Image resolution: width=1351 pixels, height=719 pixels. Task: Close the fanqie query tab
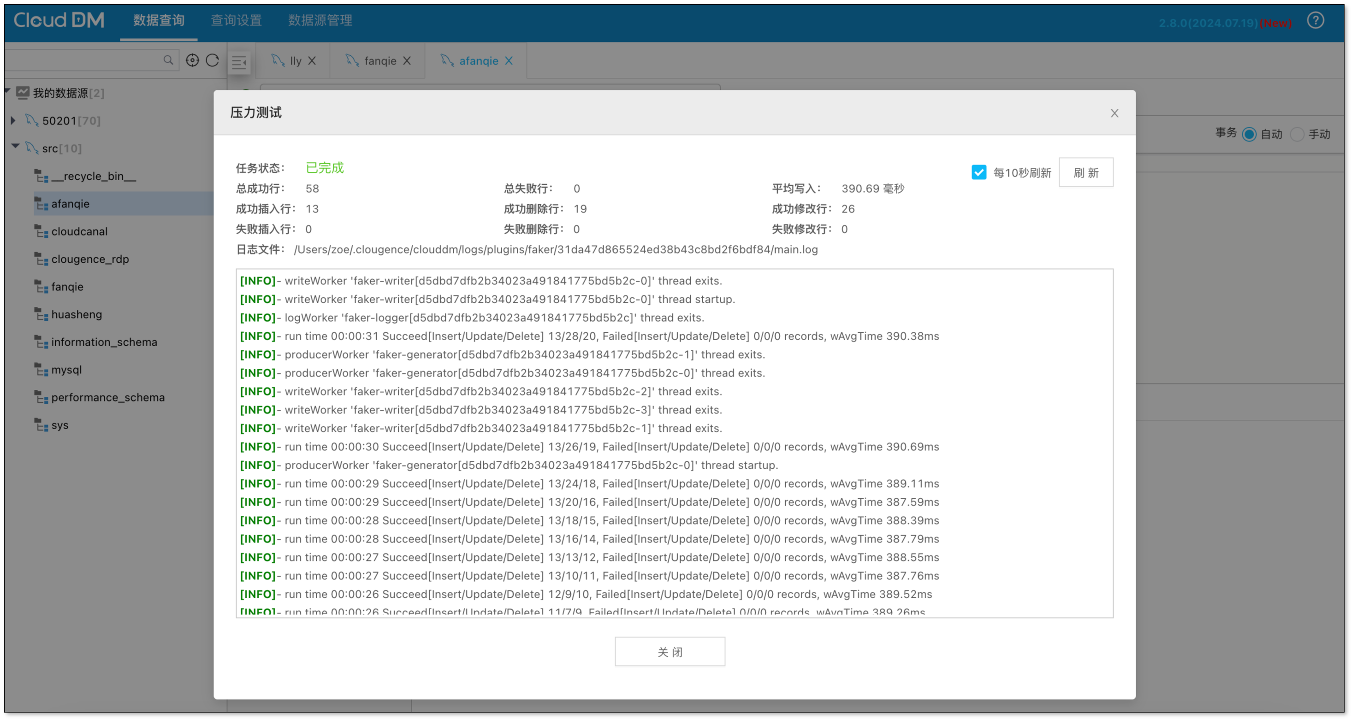(x=407, y=61)
